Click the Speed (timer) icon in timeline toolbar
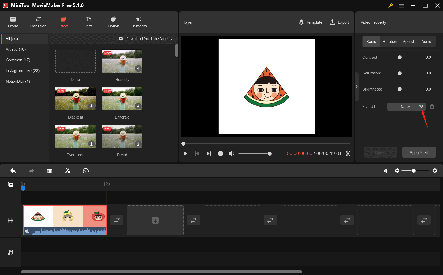This screenshot has height=275, width=443. coord(86,171)
